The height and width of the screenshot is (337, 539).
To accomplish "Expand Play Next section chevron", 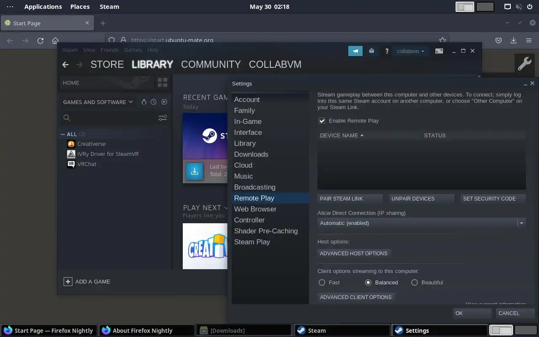I will point(226,208).
